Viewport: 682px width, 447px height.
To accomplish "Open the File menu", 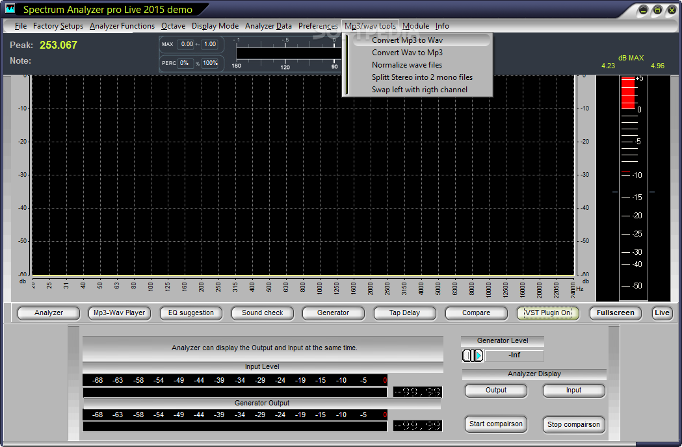I will coord(20,26).
